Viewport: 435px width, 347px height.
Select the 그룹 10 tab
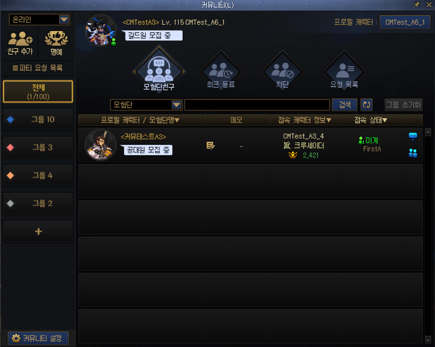[38, 120]
